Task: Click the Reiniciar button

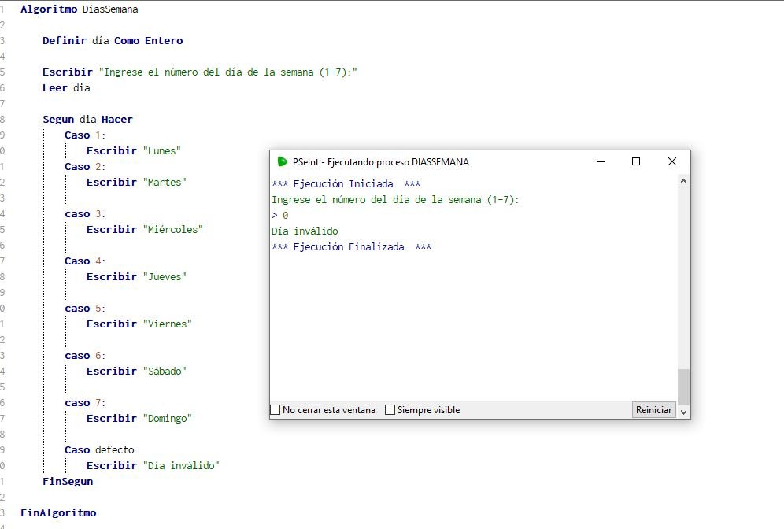Action: 653,409
